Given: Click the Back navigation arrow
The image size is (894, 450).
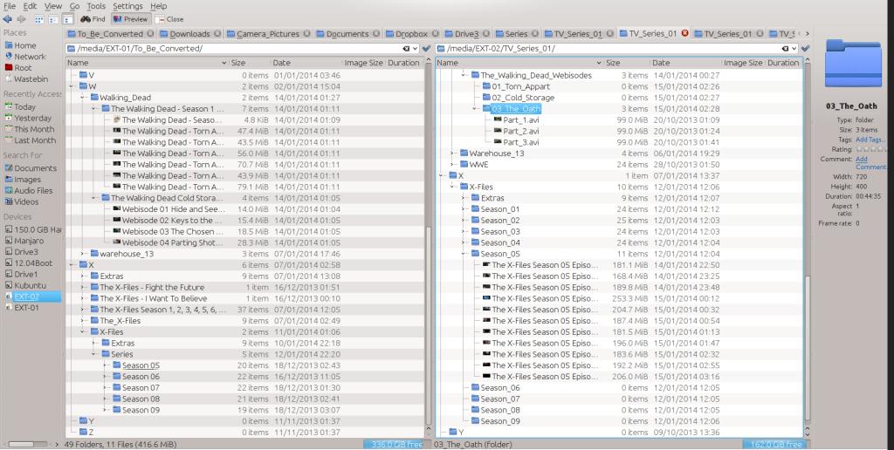Looking at the screenshot, I should [x=8, y=18].
